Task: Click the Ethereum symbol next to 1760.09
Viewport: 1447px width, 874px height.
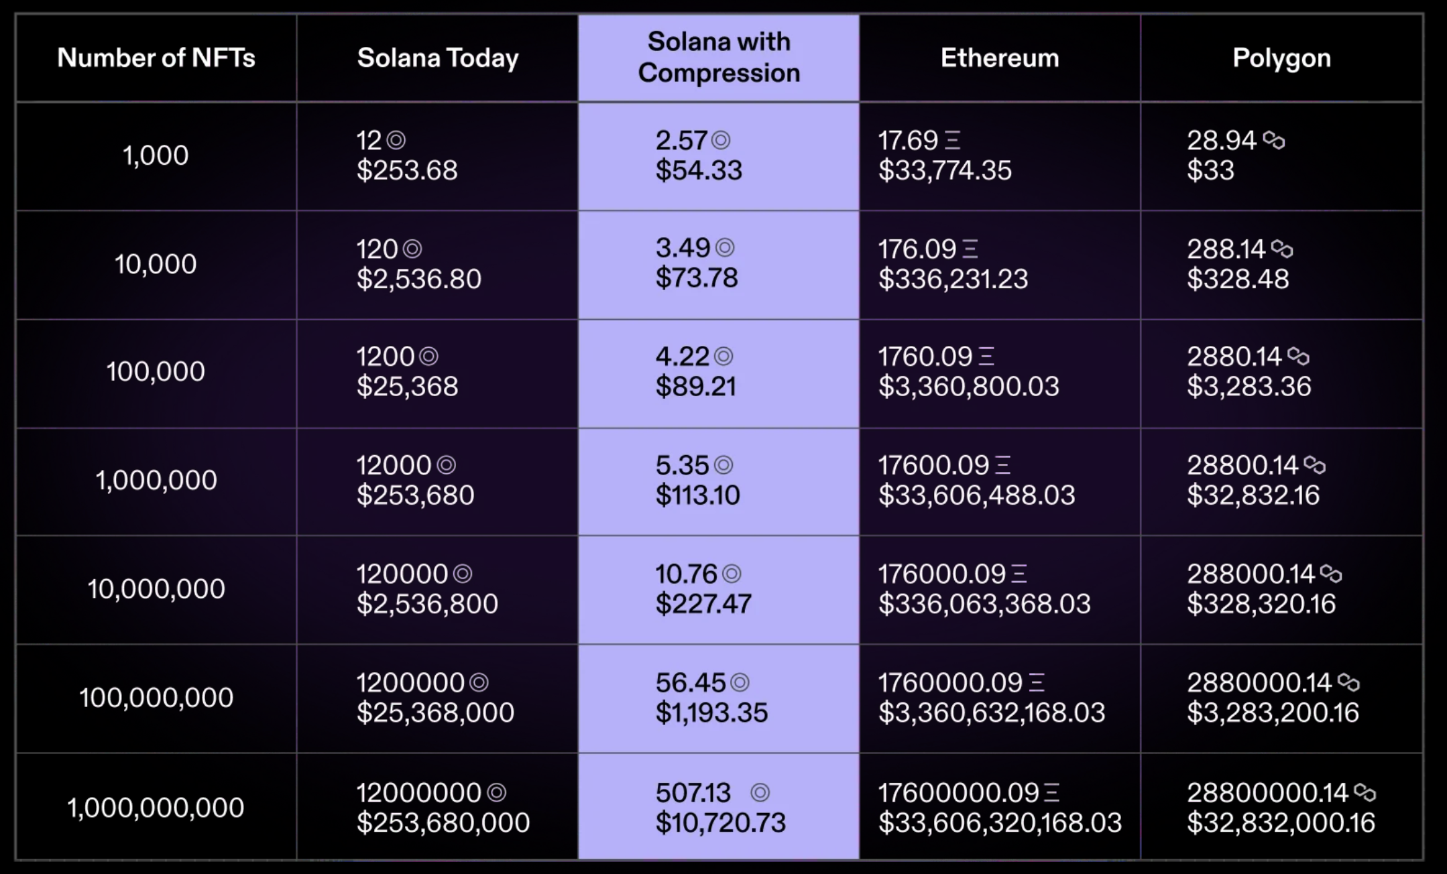Action: pyautogui.click(x=986, y=357)
